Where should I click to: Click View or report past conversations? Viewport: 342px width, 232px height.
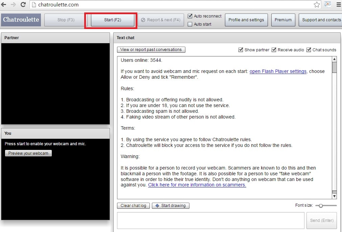(151, 50)
